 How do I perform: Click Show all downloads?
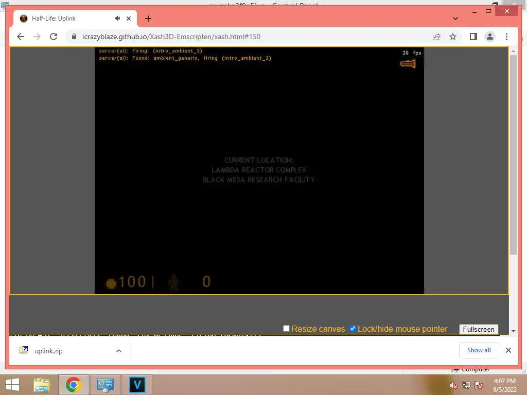tap(479, 350)
